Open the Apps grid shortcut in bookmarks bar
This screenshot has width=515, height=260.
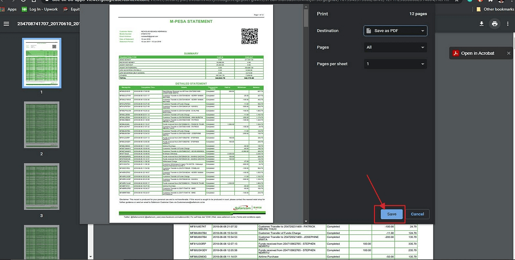pyautogui.click(x=3, y=9)
